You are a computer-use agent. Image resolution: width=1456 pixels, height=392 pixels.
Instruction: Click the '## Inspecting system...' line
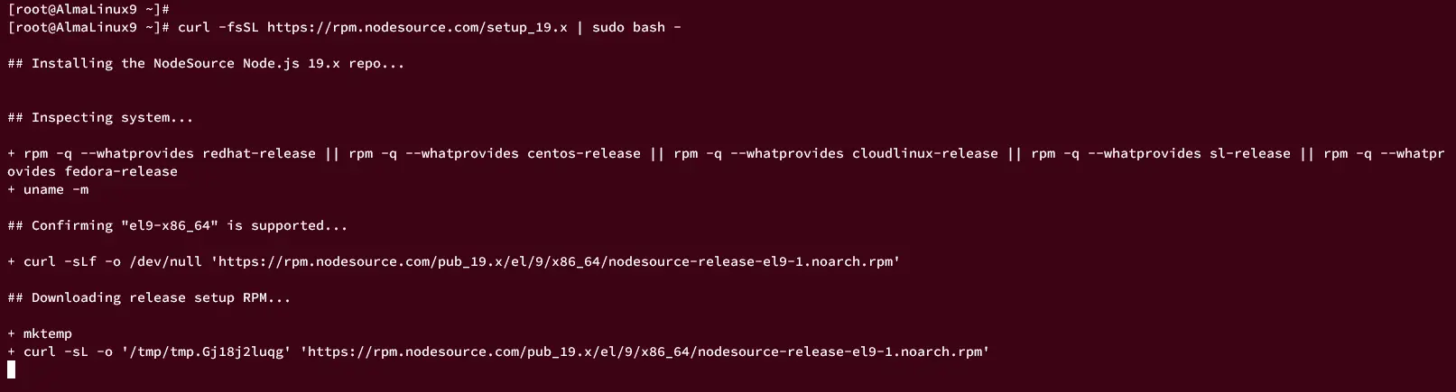100,117
